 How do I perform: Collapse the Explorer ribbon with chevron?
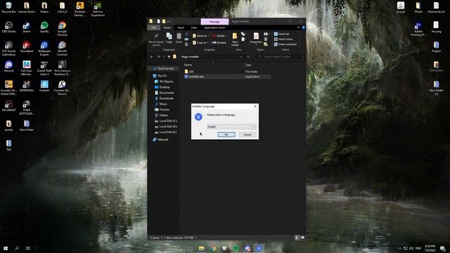(x=298, y=27)
